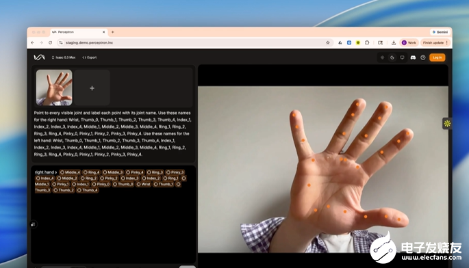Viewport: 469px width, 268px height.
Task: Reload the page with the refresh icon
Action: pos(50,42)
